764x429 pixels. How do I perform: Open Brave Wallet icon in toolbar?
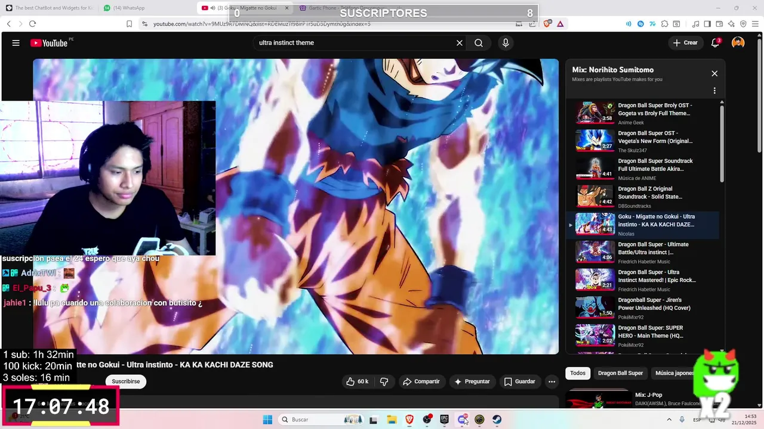719,24
